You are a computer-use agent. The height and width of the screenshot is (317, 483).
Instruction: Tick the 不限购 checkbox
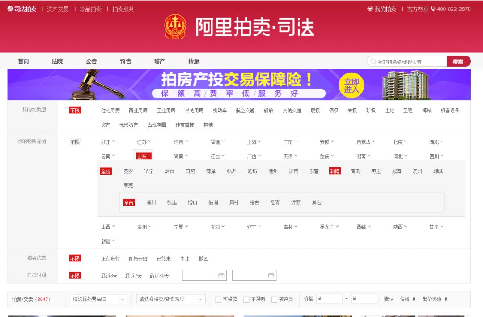(246, 300)
